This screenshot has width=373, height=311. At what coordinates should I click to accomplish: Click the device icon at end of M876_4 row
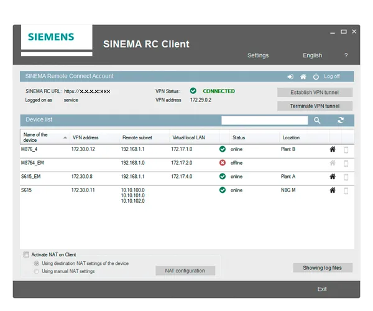[x=346, y=150]
